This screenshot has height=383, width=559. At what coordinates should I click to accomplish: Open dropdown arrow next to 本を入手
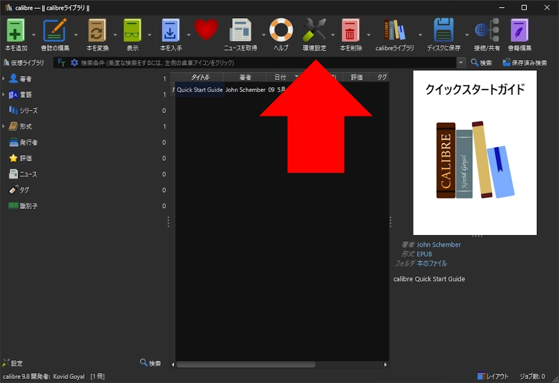[189, 35]
